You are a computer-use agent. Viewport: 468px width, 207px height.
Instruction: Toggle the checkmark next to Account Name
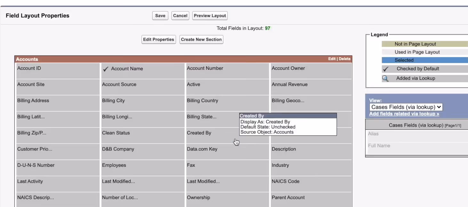pos(106,68)
